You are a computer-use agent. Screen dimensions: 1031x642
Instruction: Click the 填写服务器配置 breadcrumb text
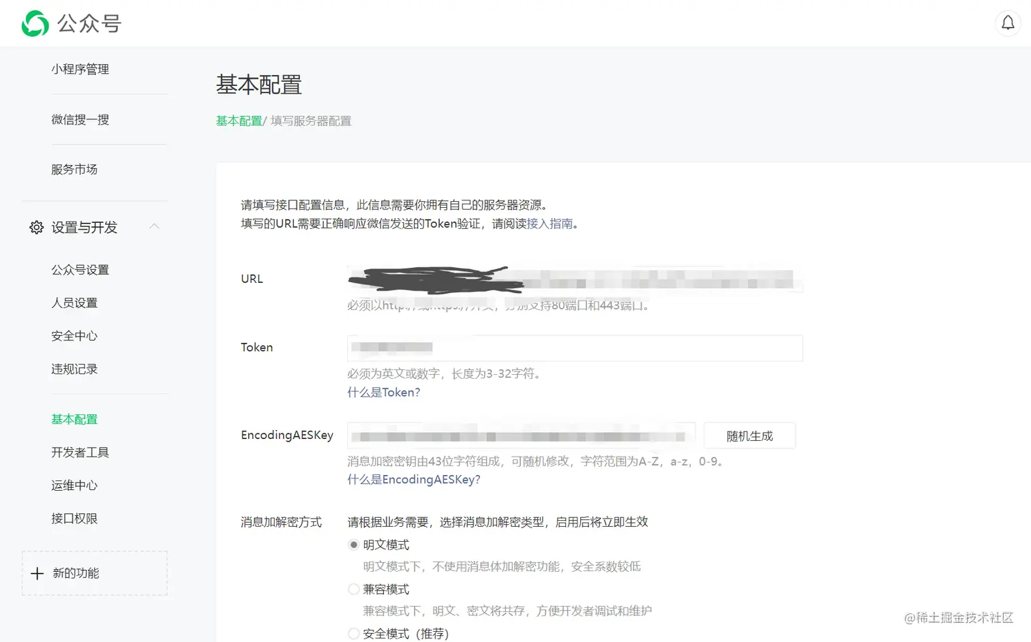[x=311, y=121]
